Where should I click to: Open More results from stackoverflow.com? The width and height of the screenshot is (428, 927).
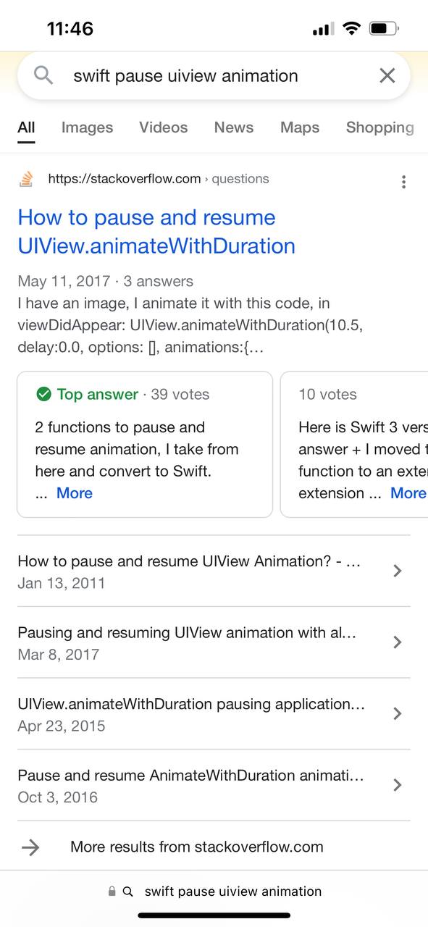[197, 847]
